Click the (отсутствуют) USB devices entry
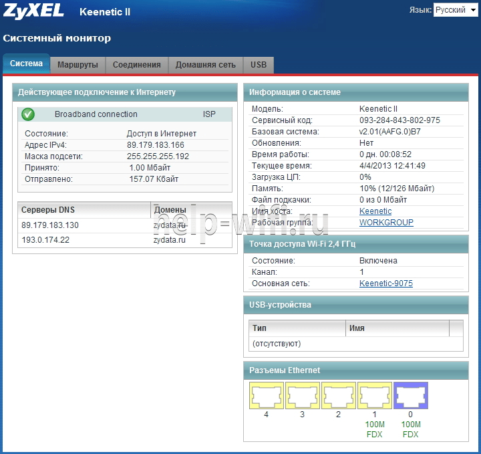 [277, 344]
